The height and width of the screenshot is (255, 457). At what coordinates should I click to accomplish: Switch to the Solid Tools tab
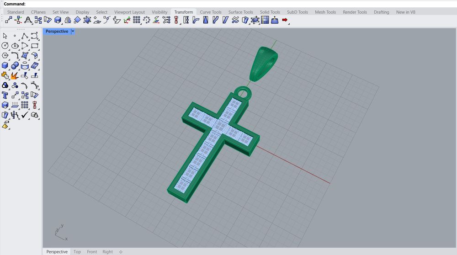point(270,12)
